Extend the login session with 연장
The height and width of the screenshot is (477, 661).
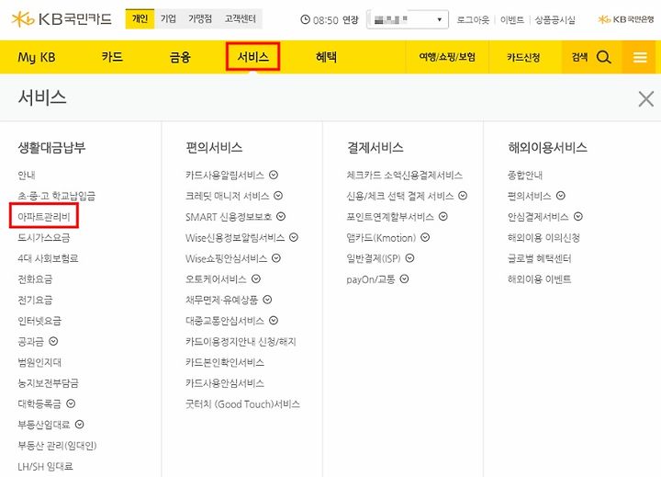click(351, 20)
